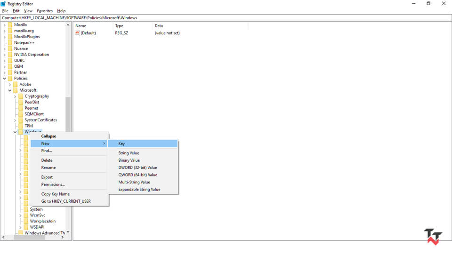
Task: Select Permissions... in the context menu
Action: [x=69, y=184]
